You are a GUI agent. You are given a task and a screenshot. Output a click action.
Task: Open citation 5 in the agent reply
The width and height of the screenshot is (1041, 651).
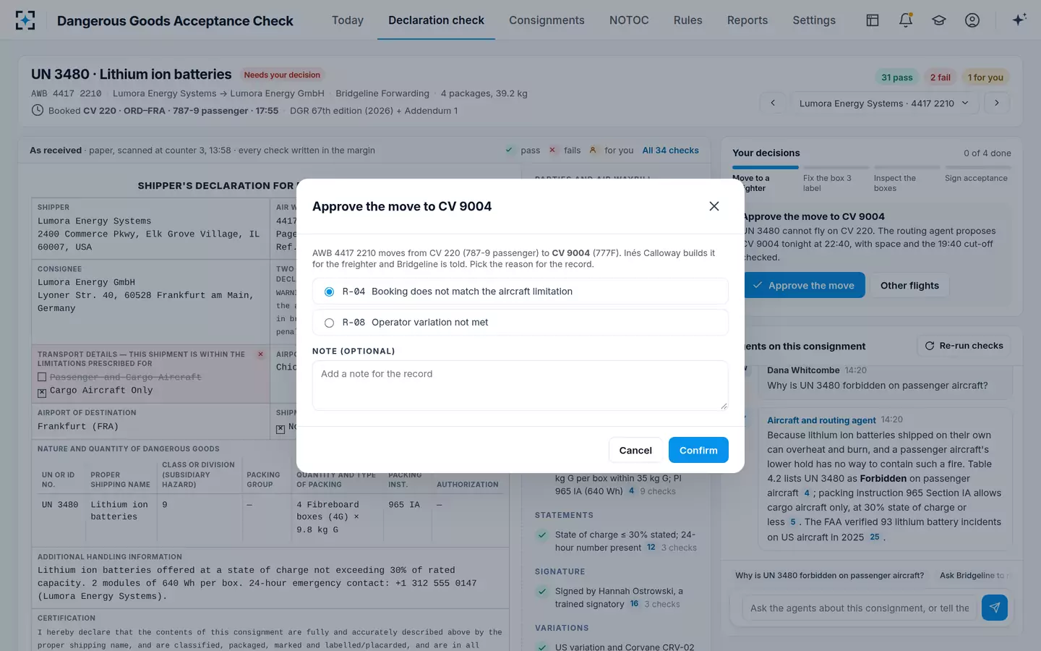pyautogui.click(x=793, y=522)
